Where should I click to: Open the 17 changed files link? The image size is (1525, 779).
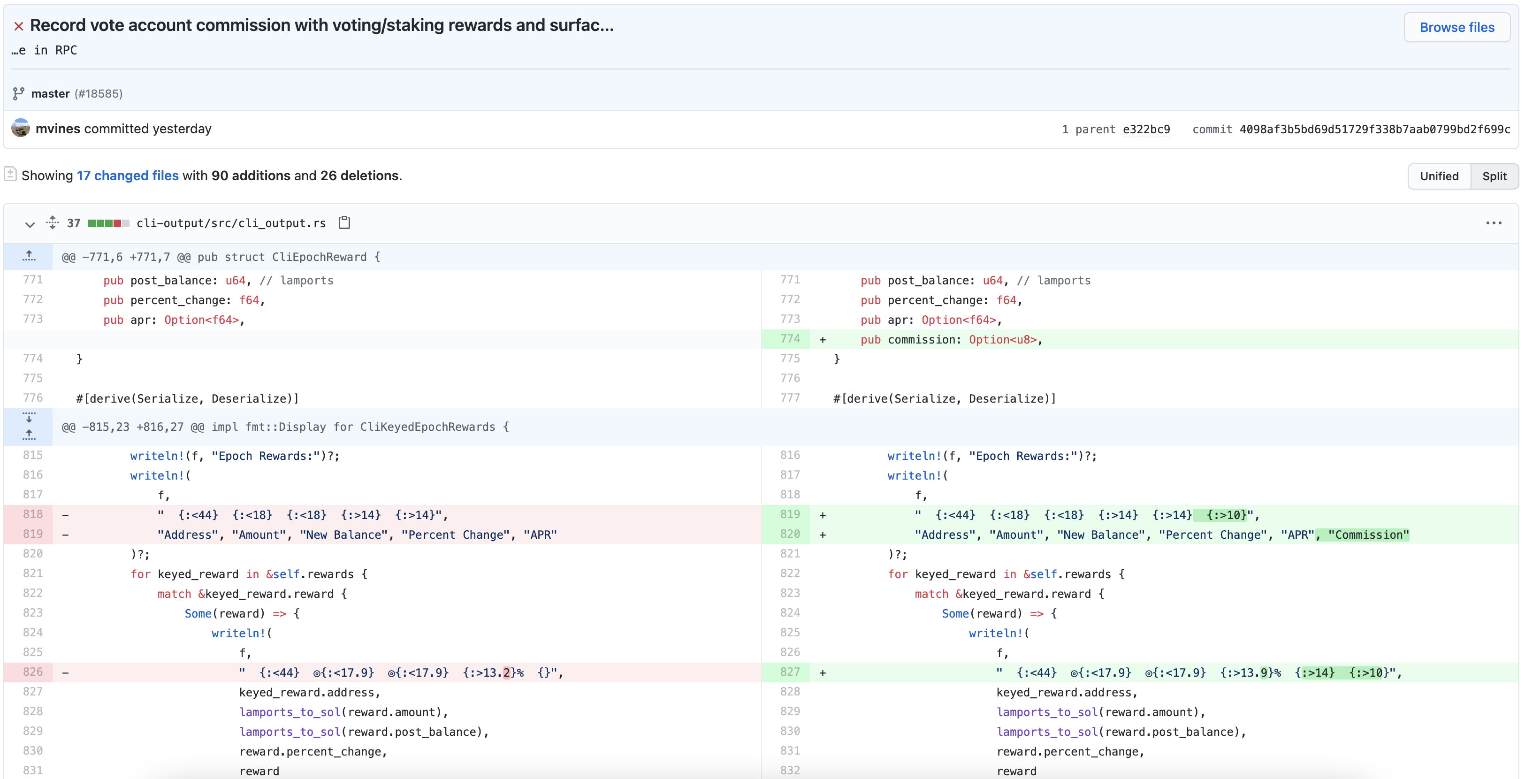coord(127,175)
